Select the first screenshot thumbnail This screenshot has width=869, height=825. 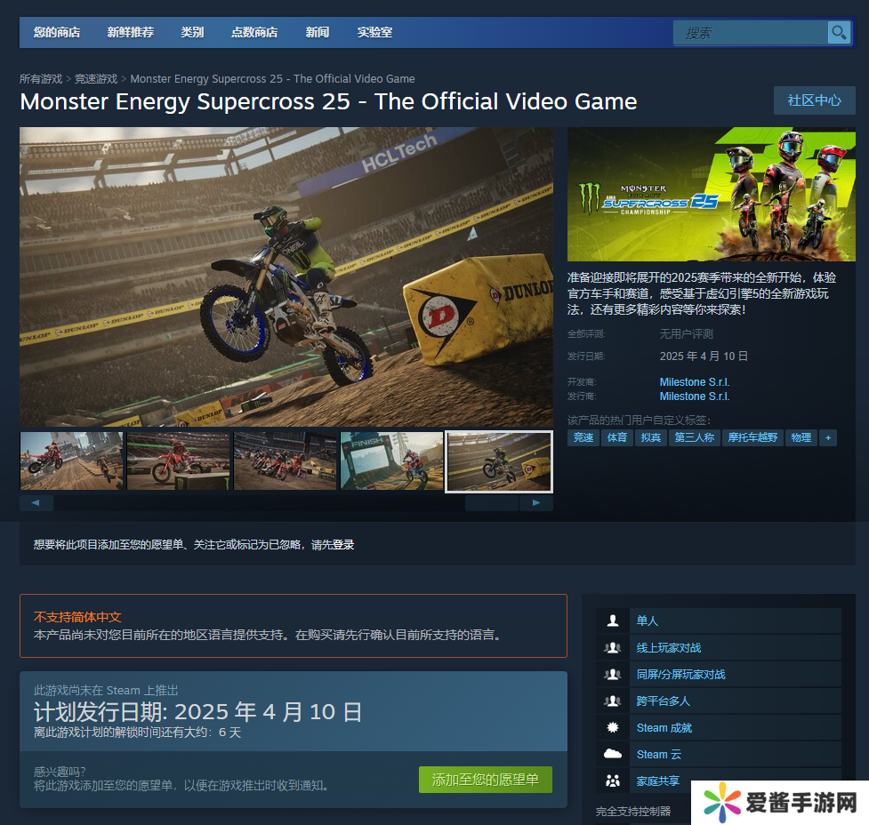click(72, 461)
